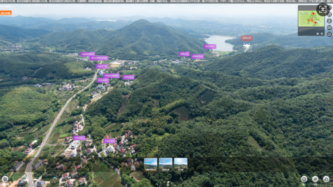
Task: Open the introduction info icon
Action: tap(304, 179)
